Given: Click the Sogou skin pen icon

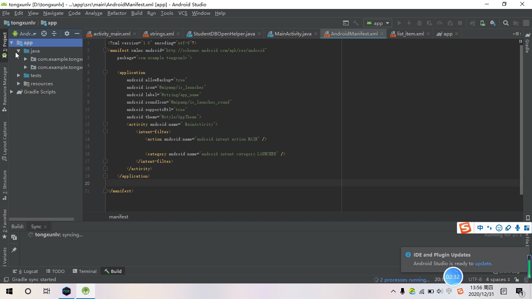Looking at the screenshot, I should [508, 228].
